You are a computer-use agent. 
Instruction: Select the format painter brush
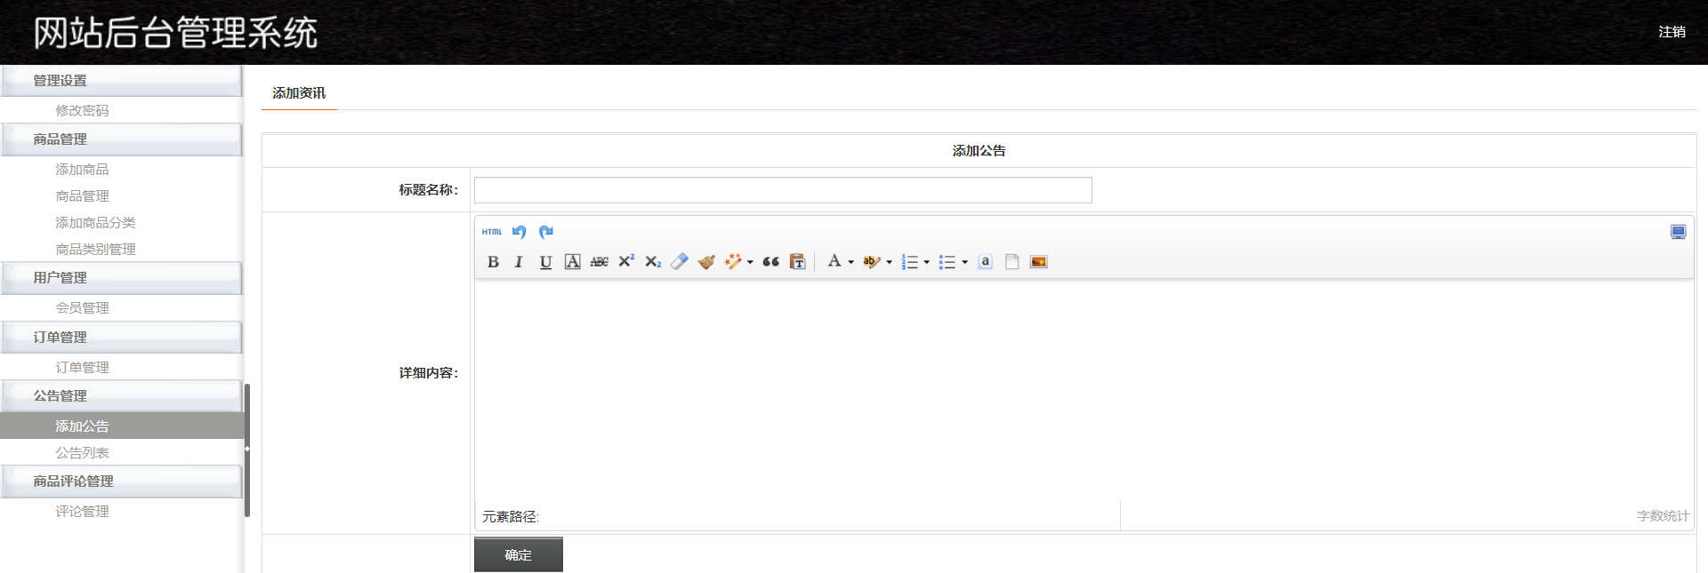(706, 262)
